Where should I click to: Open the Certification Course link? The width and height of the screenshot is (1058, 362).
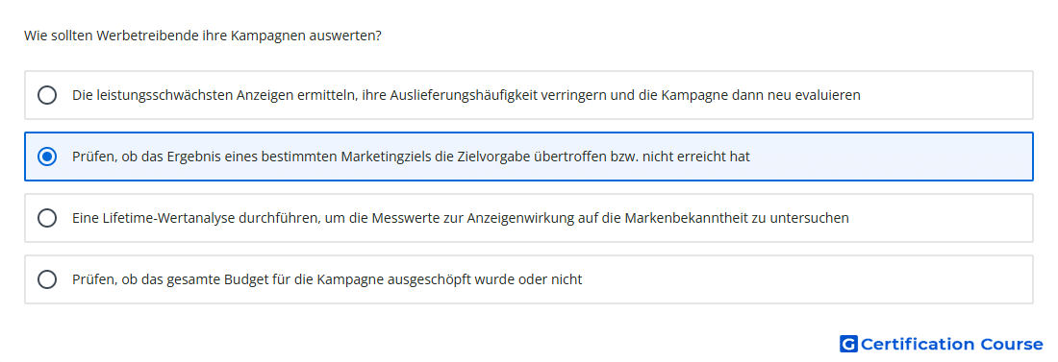[x=942, y=344]
